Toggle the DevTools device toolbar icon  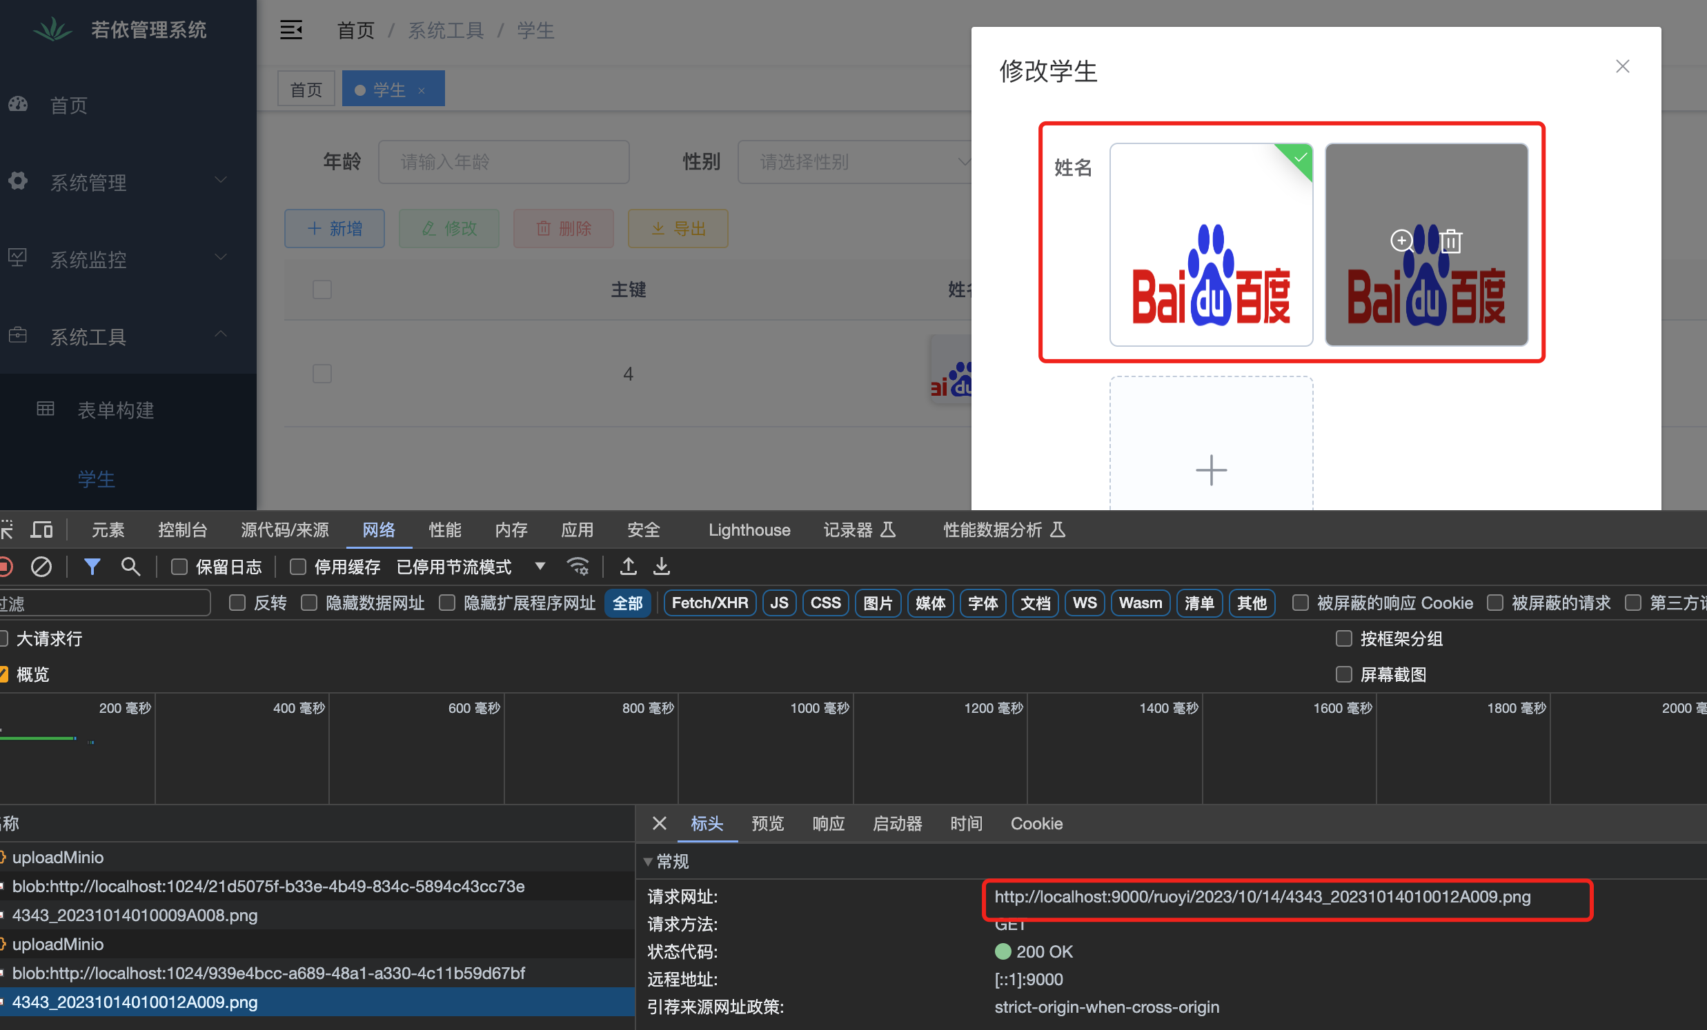coord(42,530)
